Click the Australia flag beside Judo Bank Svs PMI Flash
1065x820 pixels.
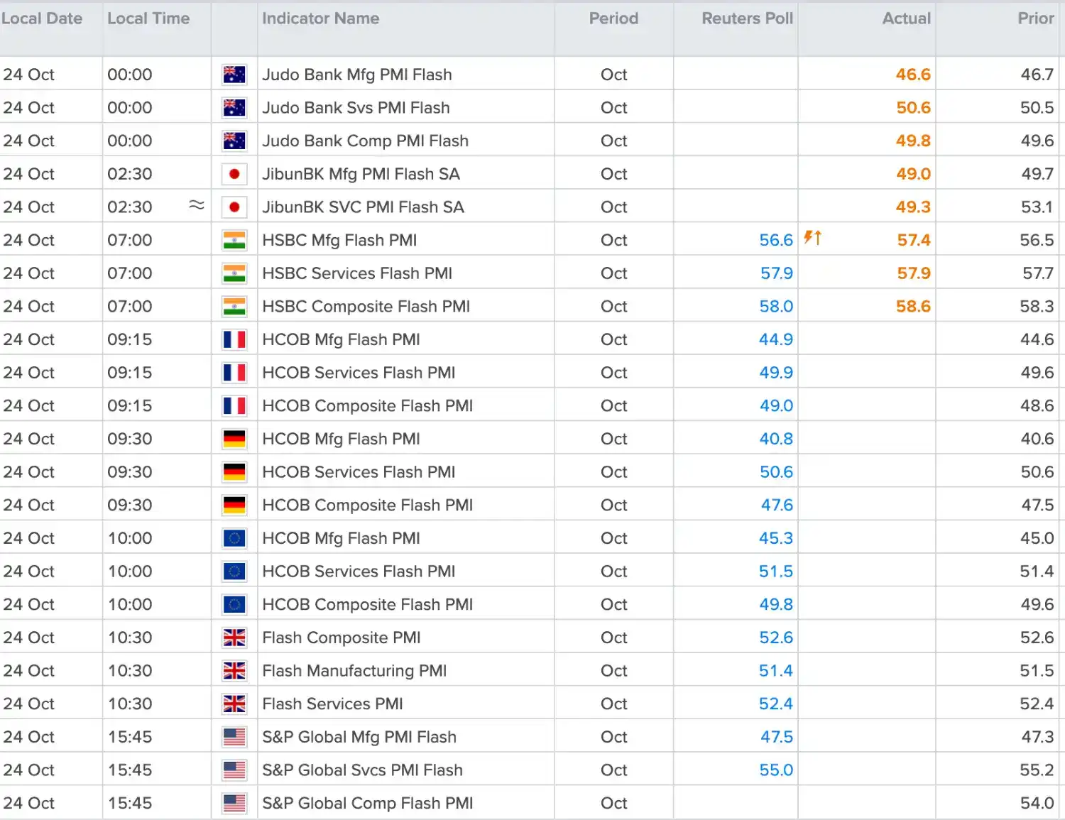[x=234, y=108]
